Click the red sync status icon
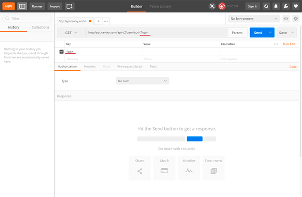The width and height of the screenshot is (302, 197). [x=222, y=6]
